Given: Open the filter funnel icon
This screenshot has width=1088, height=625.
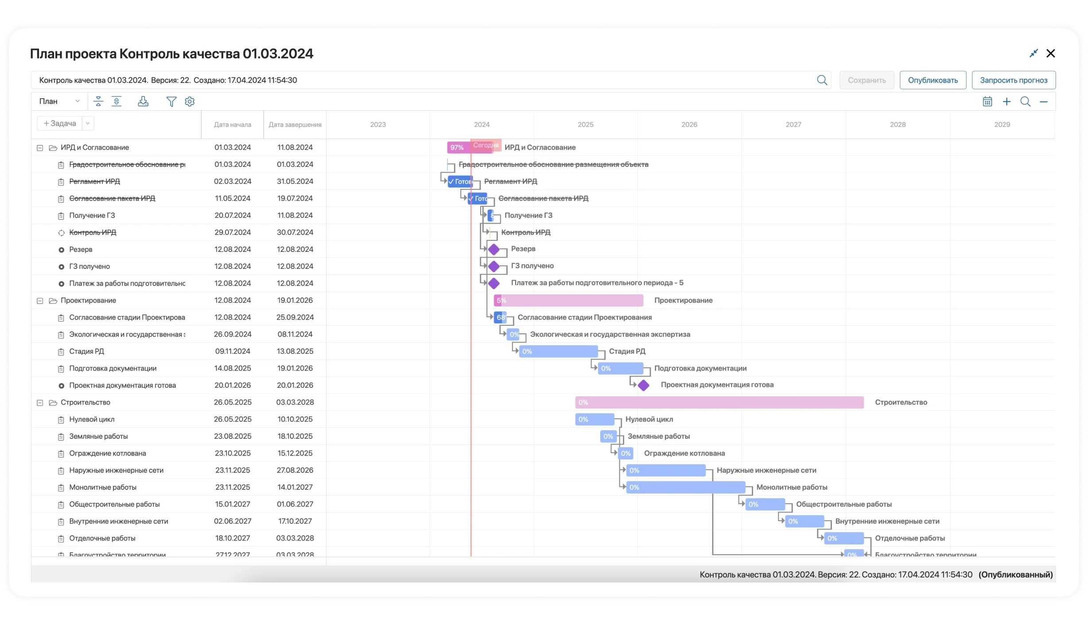Looking at the screenshot, I should [171, 102].
